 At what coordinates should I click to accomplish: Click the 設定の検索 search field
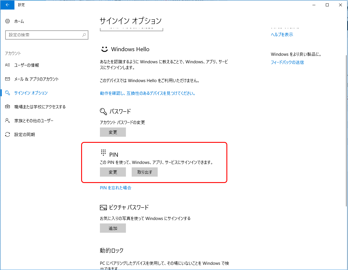(47, 35)
